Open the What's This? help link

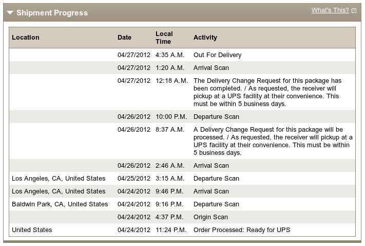330,10
